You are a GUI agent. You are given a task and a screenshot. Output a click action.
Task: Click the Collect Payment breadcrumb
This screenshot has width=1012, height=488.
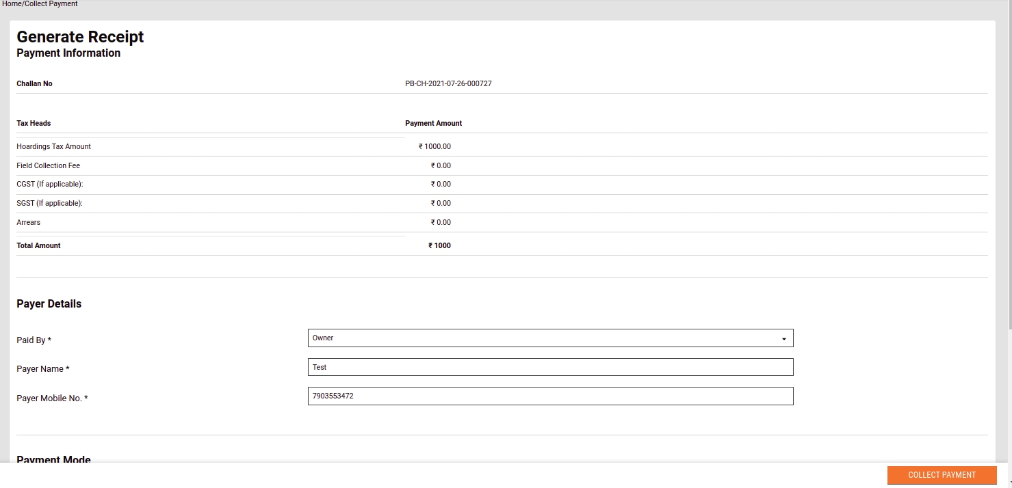51,4
